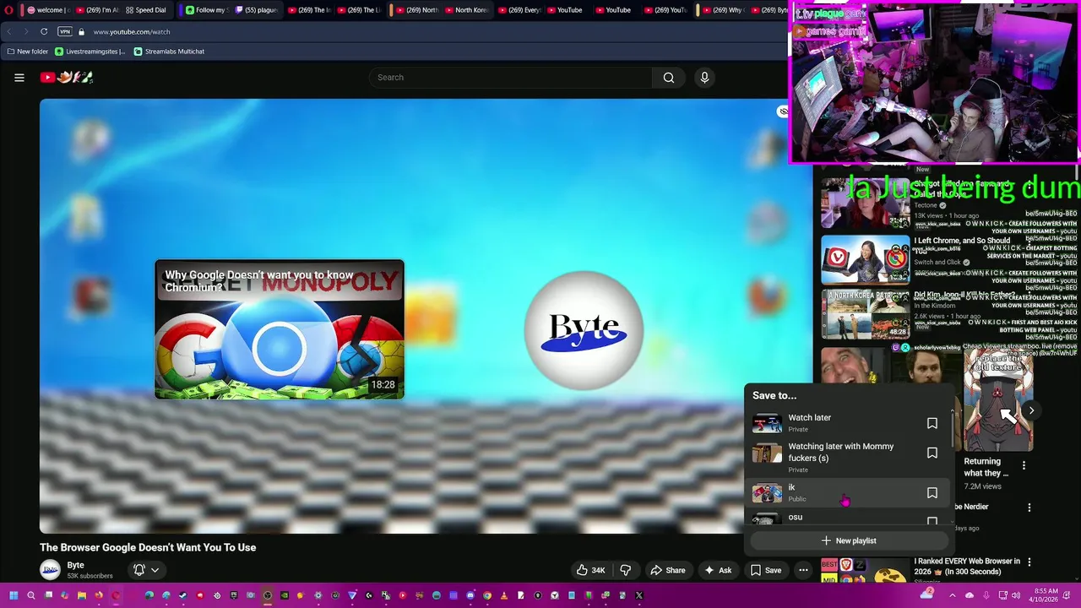1081x608 pixels.
Task: Open options for 'be Nerdier' video
Action: point(1029,508)
